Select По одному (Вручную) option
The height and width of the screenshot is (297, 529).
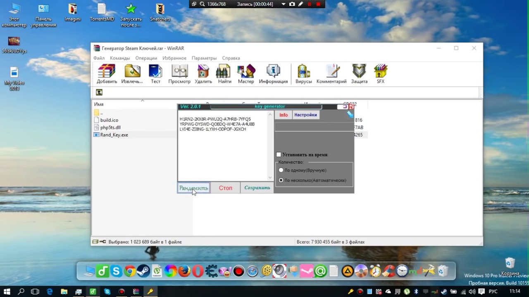click(x=281, y=170)
